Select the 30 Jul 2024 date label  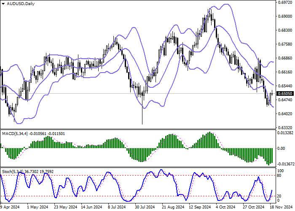click(x=146, y=207)
